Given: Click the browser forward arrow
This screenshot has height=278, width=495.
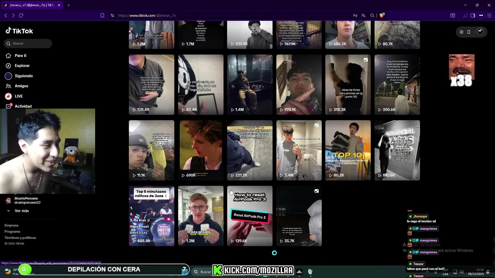Looking at the screenshot, I should (13, 15).
